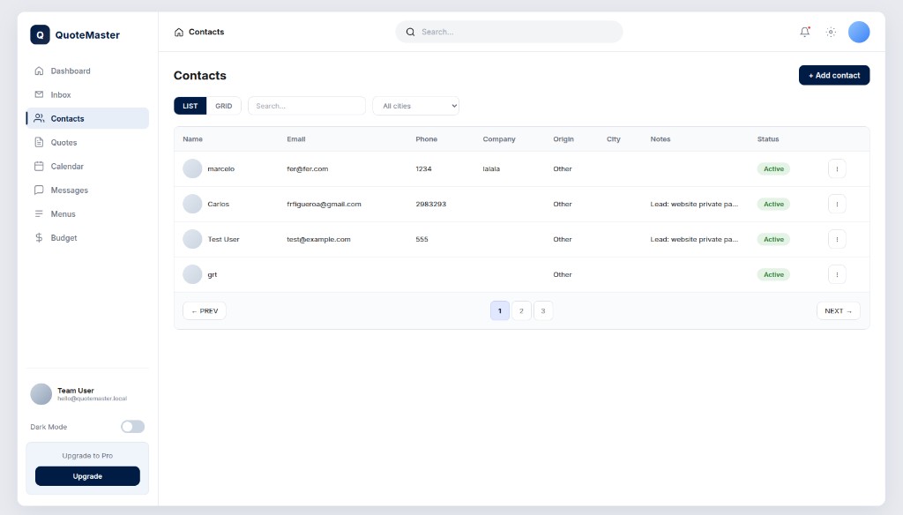Click the contacts filter search field

(x=307, y=106)
